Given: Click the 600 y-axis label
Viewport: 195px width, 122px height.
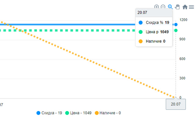Looking at the screenshot, I should click(183, 59).
